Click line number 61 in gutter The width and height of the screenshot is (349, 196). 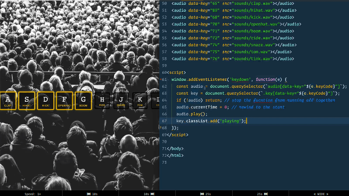click(x=164, y=79)
